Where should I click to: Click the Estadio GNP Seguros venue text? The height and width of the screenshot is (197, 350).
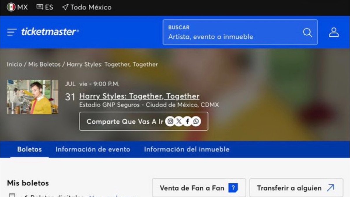[149, 105]
